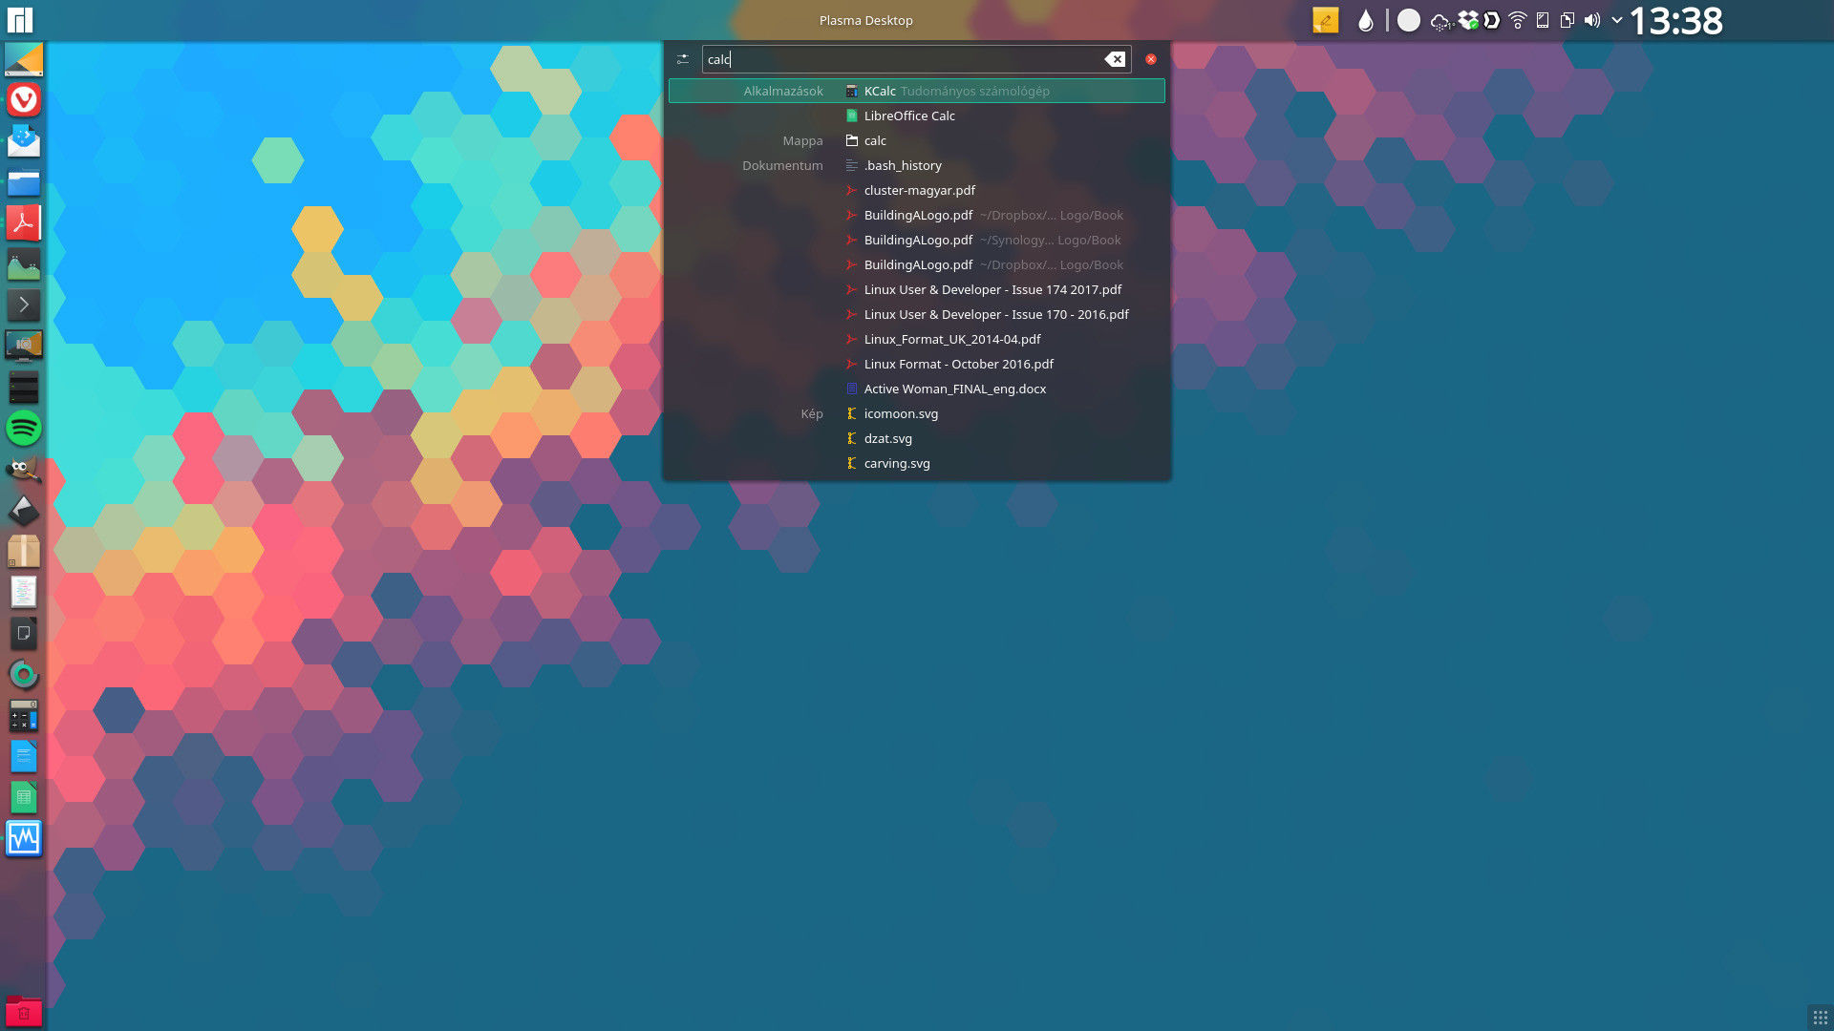This screenshot has width=1834, height=1031.
Task: Open the volume speaker tray icon
Action: (x=1592, y=20)
